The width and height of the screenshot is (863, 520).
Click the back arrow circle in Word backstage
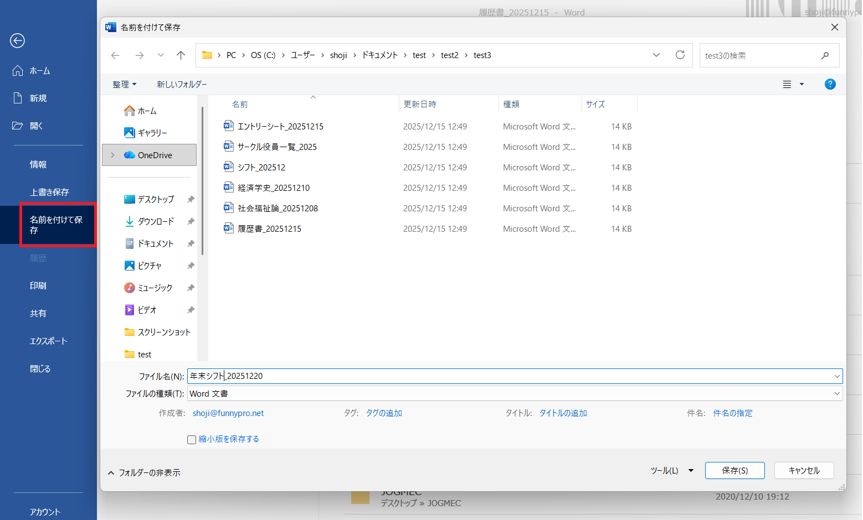[x=18, y=40]
